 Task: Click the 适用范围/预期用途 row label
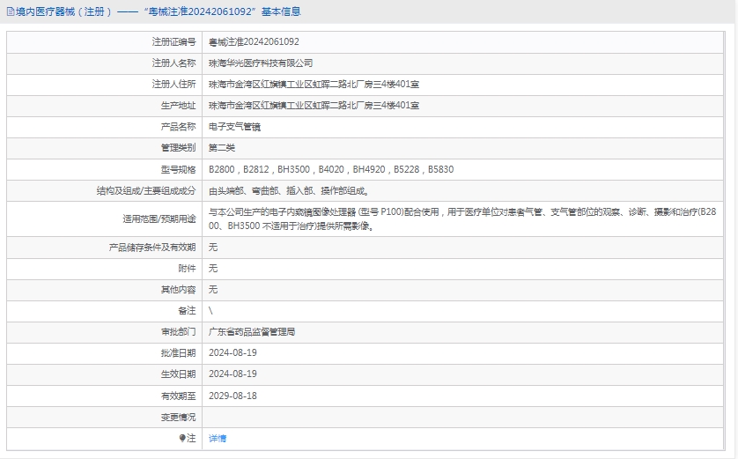(159, 218)
